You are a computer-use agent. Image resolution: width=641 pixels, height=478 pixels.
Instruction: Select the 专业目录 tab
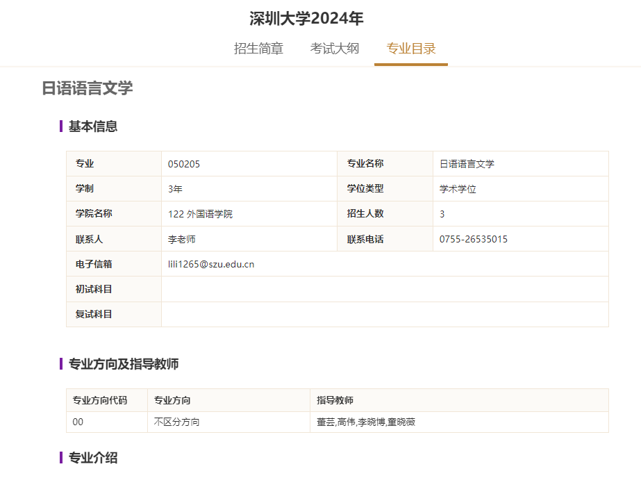411,49
